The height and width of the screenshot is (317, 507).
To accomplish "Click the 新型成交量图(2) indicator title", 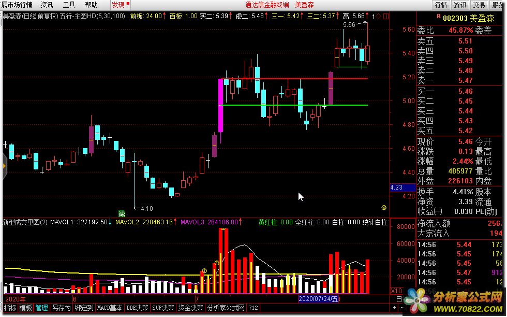I will 25,222.
